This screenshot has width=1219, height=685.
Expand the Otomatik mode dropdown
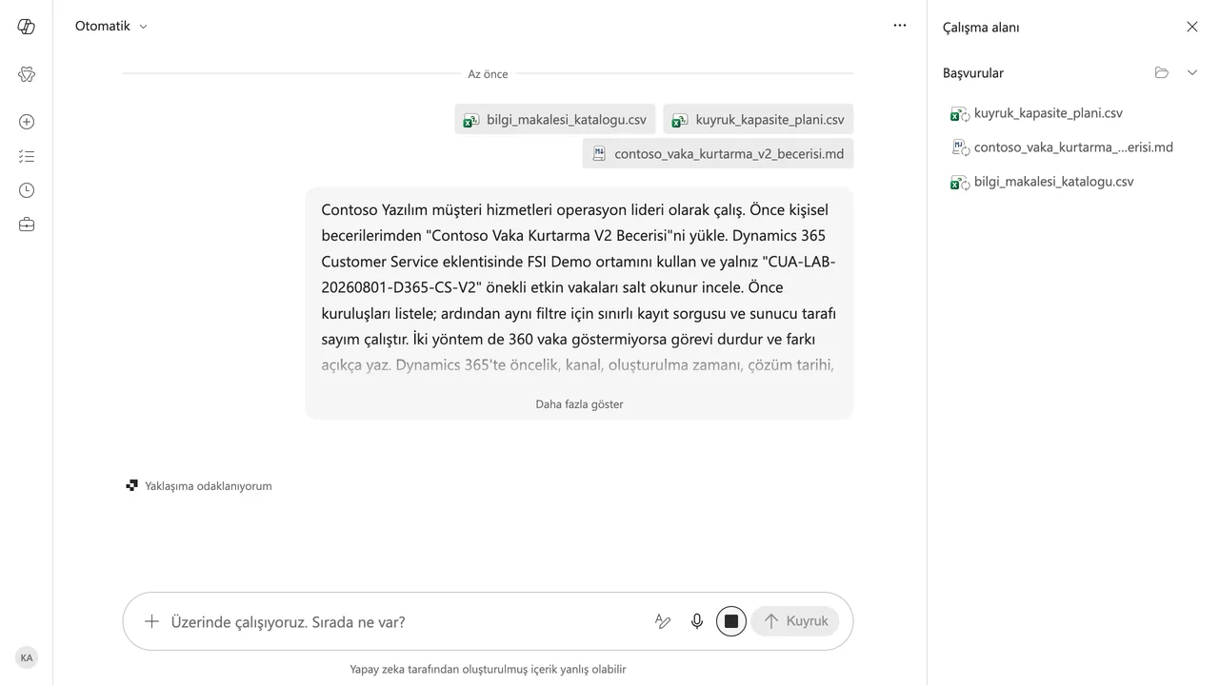[x=111, y=26]
